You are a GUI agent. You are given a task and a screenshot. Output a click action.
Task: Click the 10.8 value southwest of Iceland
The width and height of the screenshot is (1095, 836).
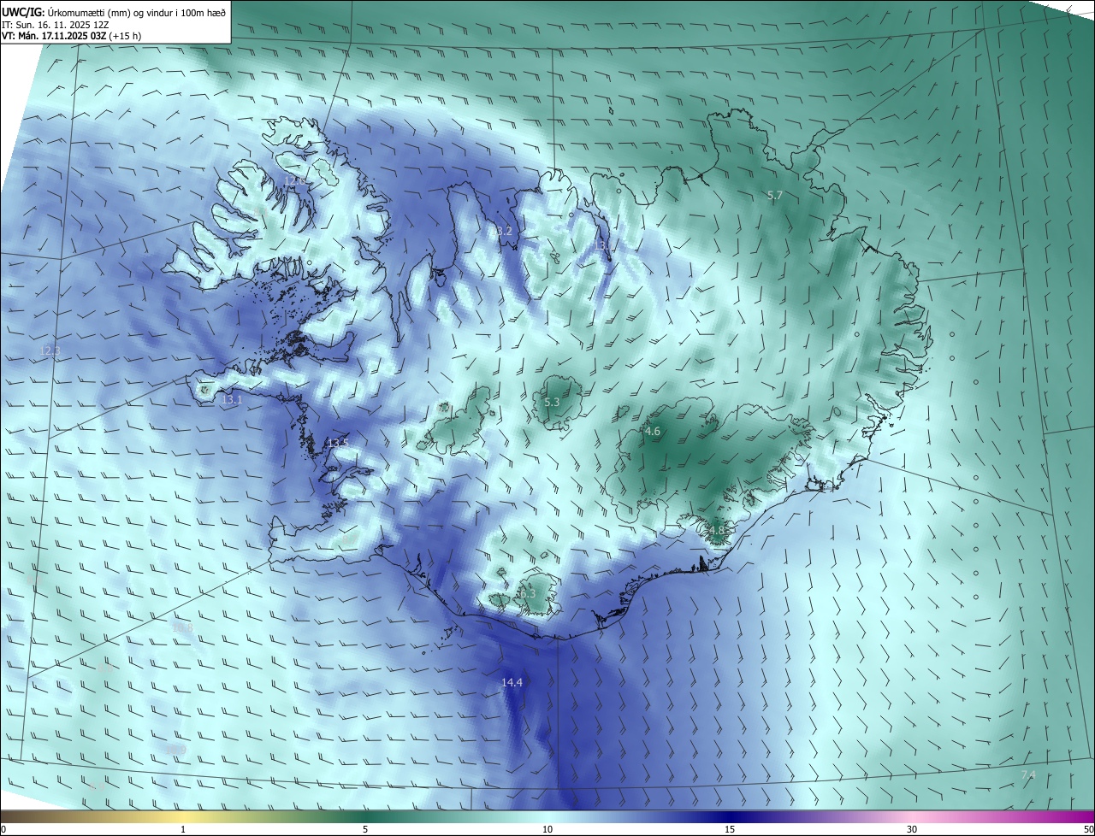tap(183, 627)
